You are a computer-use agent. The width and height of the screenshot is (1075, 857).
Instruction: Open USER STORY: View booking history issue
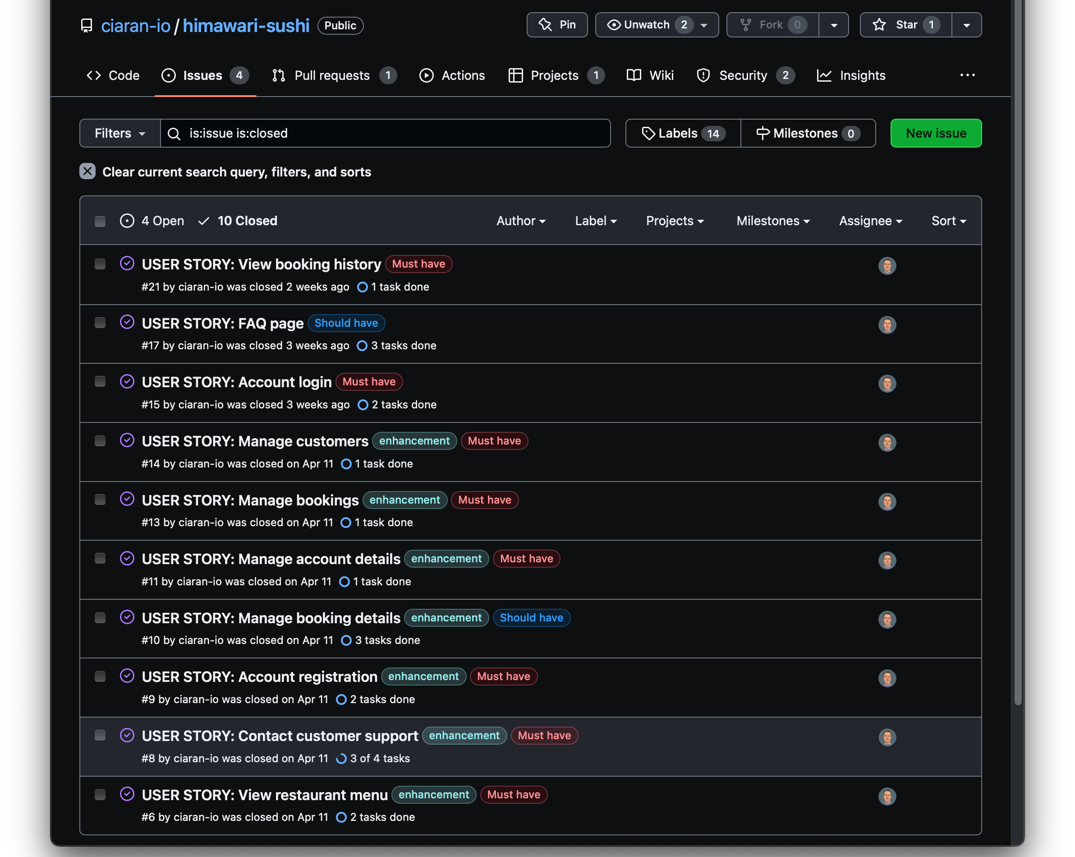point(261,264)
